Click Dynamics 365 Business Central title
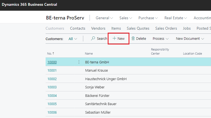The image size is (211, 118). tap(29, 5)
